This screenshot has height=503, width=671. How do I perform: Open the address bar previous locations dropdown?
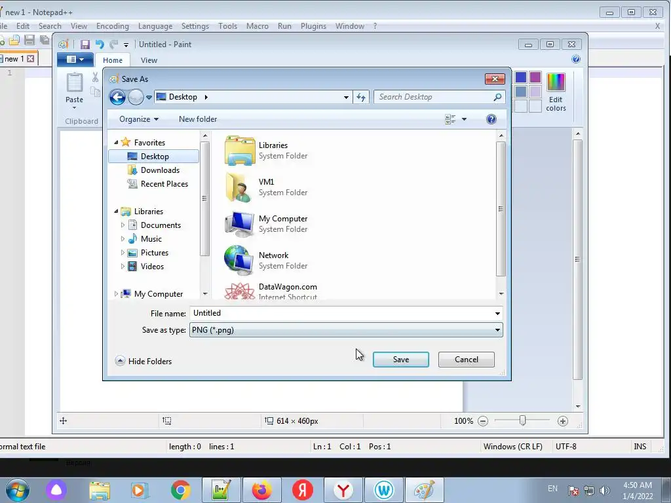point(346,98)
